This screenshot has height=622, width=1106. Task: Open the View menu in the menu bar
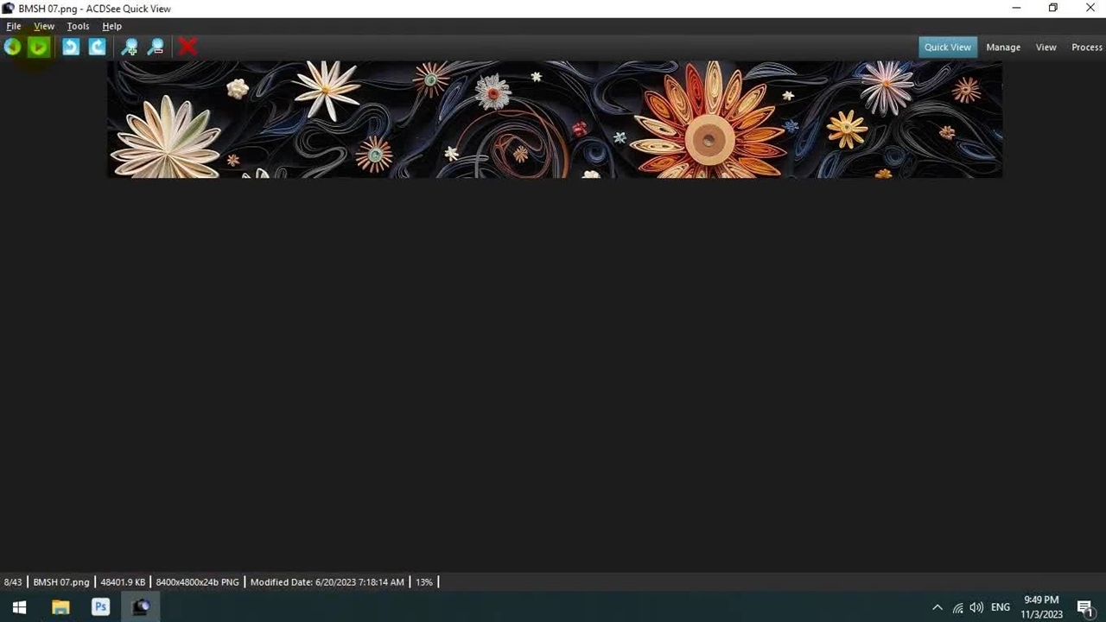coord(43,26)
